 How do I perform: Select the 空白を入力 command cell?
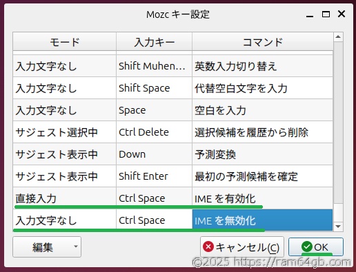262,110
